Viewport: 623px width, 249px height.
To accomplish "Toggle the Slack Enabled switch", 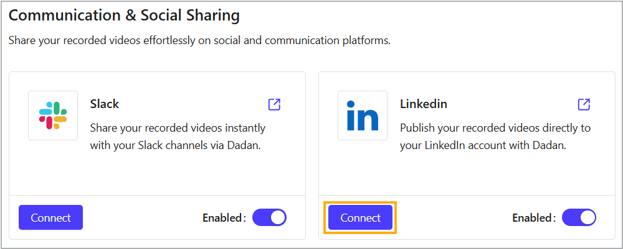I will (x=269, y=217).
